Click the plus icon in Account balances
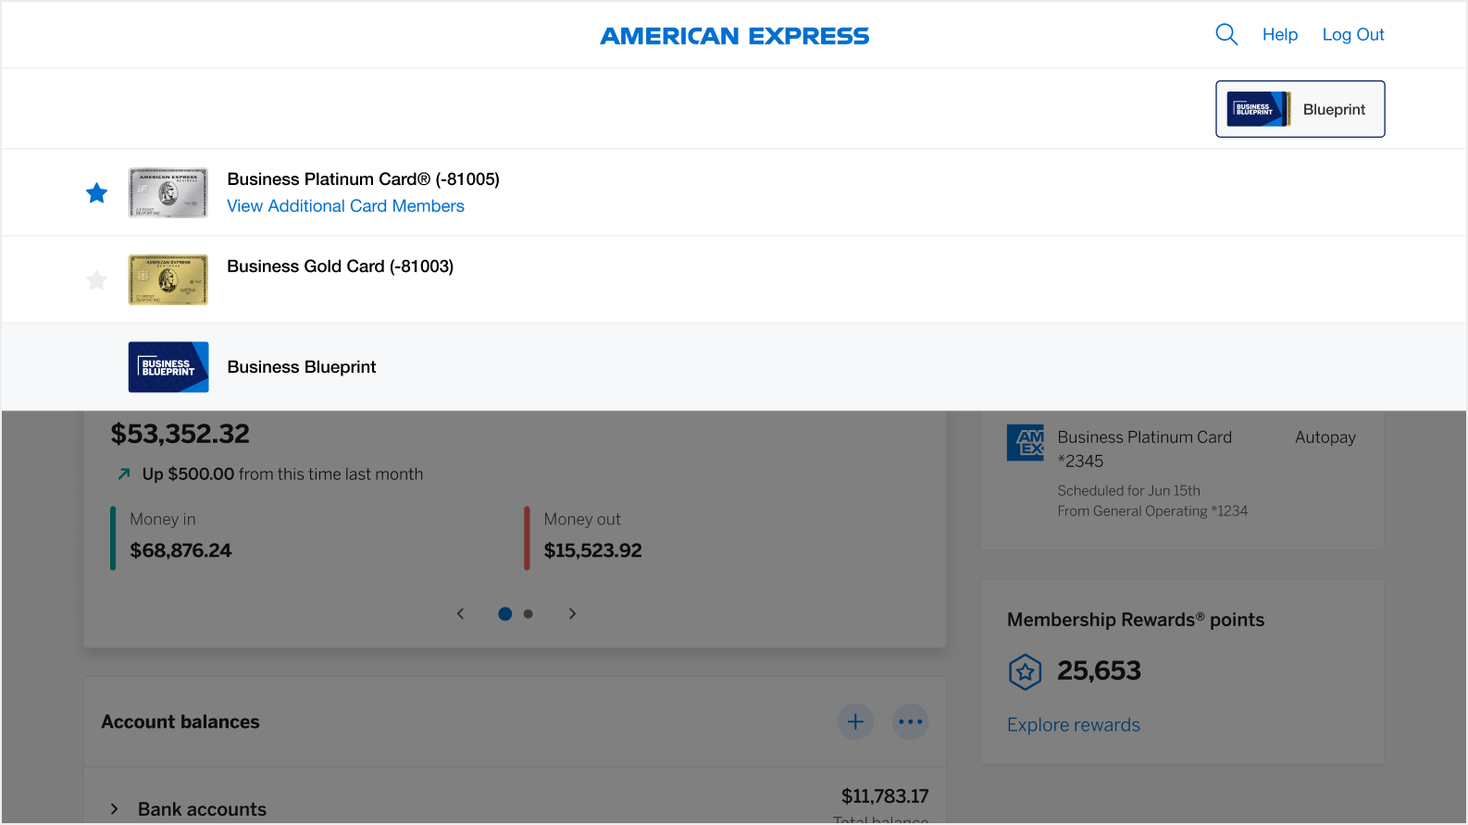The image size is (1468, 825). point(854,721)
